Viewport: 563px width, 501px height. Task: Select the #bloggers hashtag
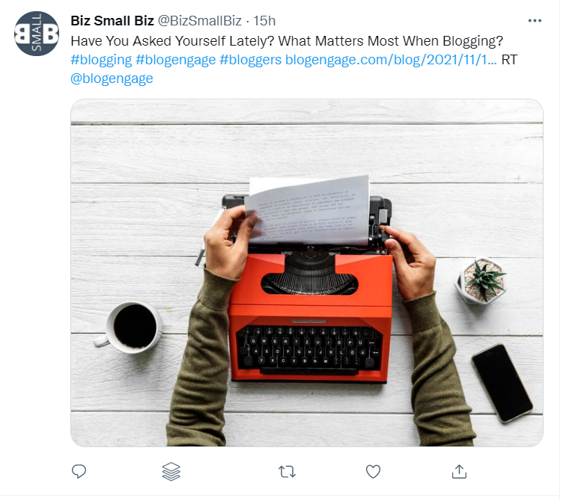tap(250, 60)
